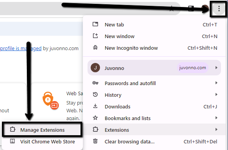228x150 pixels.
Task: Expand the Bookmarks and lists submenu arrow
Action: point(216,118)
